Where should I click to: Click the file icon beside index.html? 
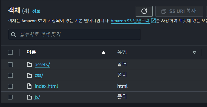29,86
